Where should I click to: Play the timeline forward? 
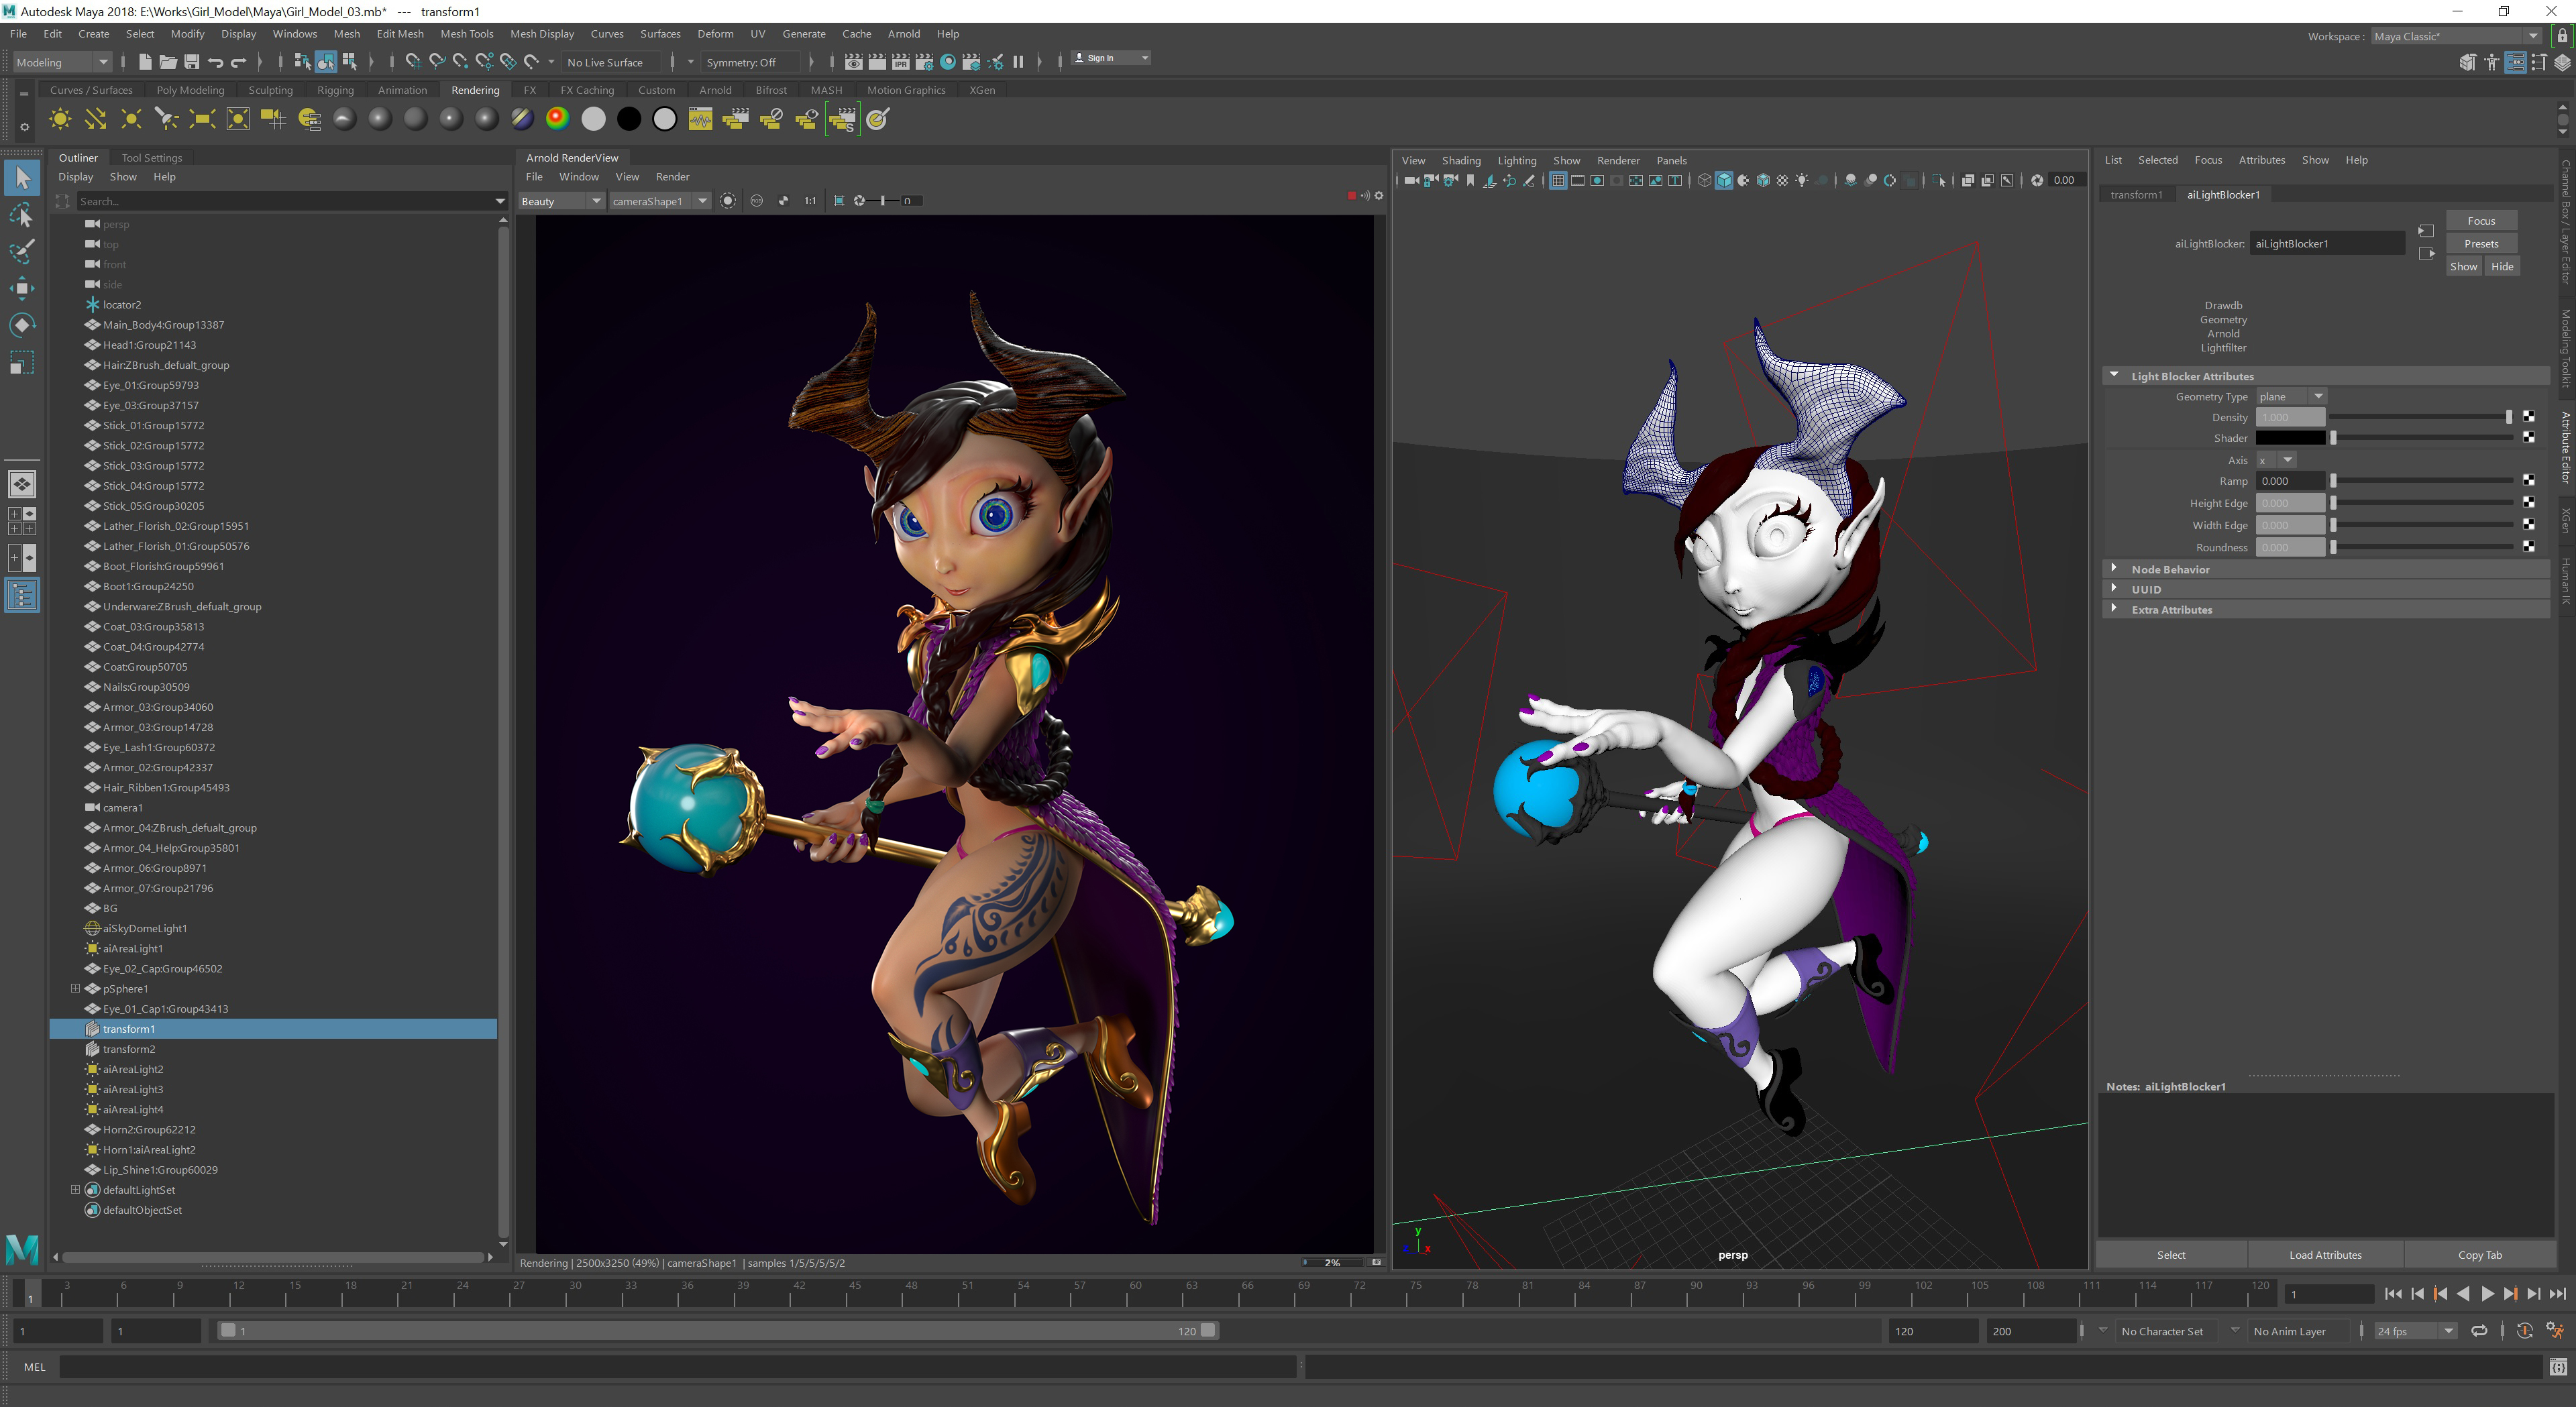click(2487, 1294)
